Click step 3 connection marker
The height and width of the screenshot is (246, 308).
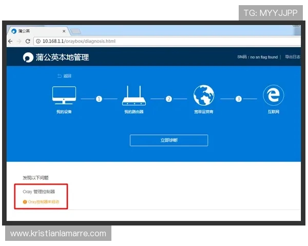239,99
